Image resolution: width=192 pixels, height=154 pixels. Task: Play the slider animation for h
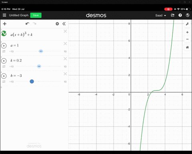(x=4, y=76)
